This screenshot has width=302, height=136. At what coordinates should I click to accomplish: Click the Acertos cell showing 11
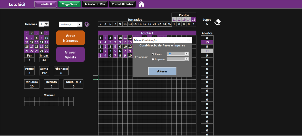click(x=207, y=51)
